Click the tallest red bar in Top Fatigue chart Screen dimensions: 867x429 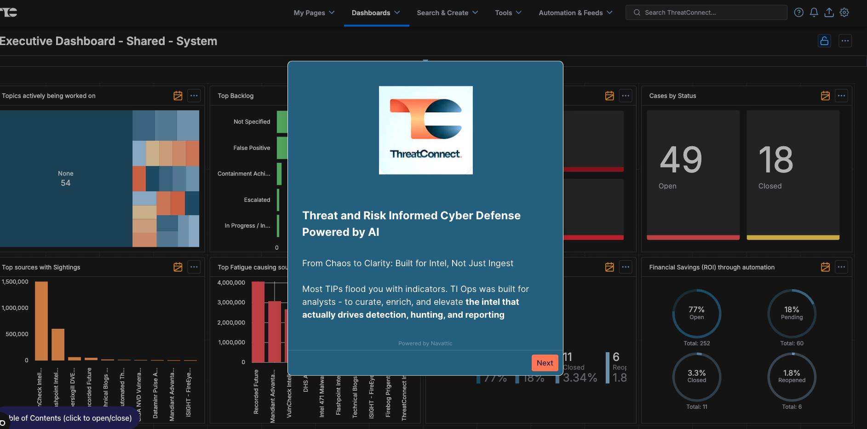point(258,322)
